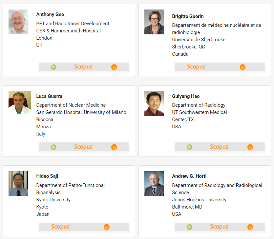Click Andrew G. Horti's orange ResearcherID icon
274x239 pixels.
pos(250,227)
